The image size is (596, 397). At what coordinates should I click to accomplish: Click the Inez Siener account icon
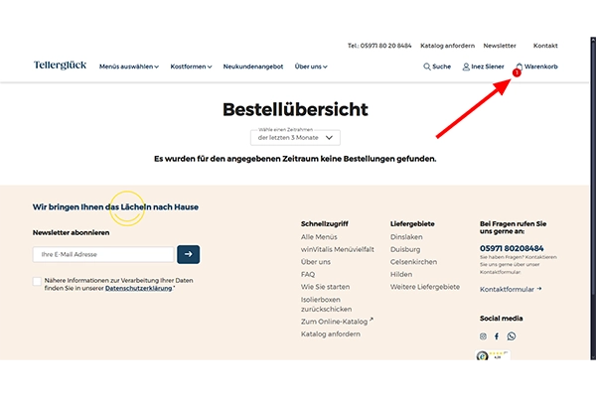point(467,66)
